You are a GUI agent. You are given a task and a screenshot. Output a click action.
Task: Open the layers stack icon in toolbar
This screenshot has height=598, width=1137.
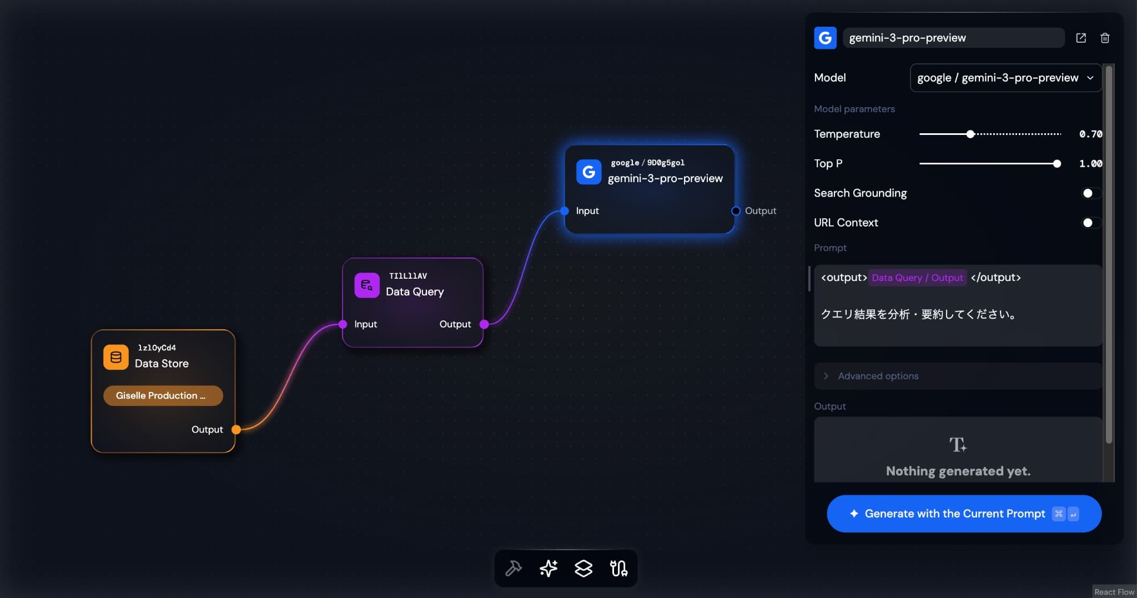583,568
